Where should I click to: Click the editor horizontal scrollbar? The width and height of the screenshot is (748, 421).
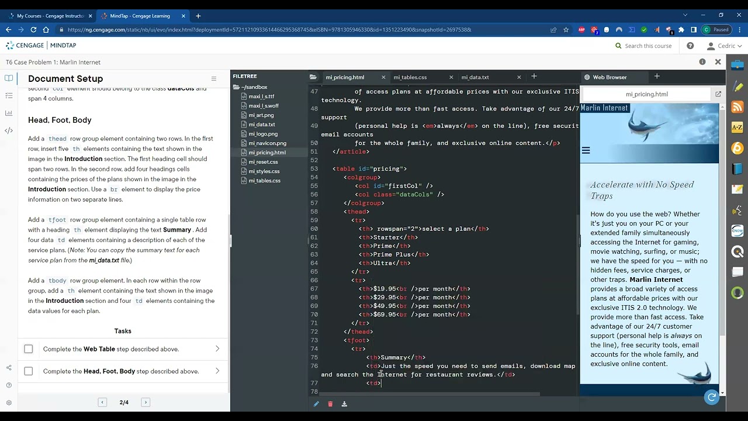430,394
